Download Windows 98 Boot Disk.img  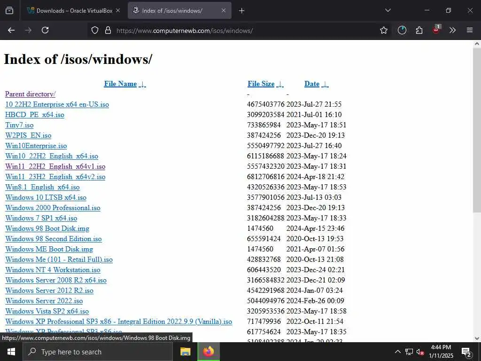47,228
